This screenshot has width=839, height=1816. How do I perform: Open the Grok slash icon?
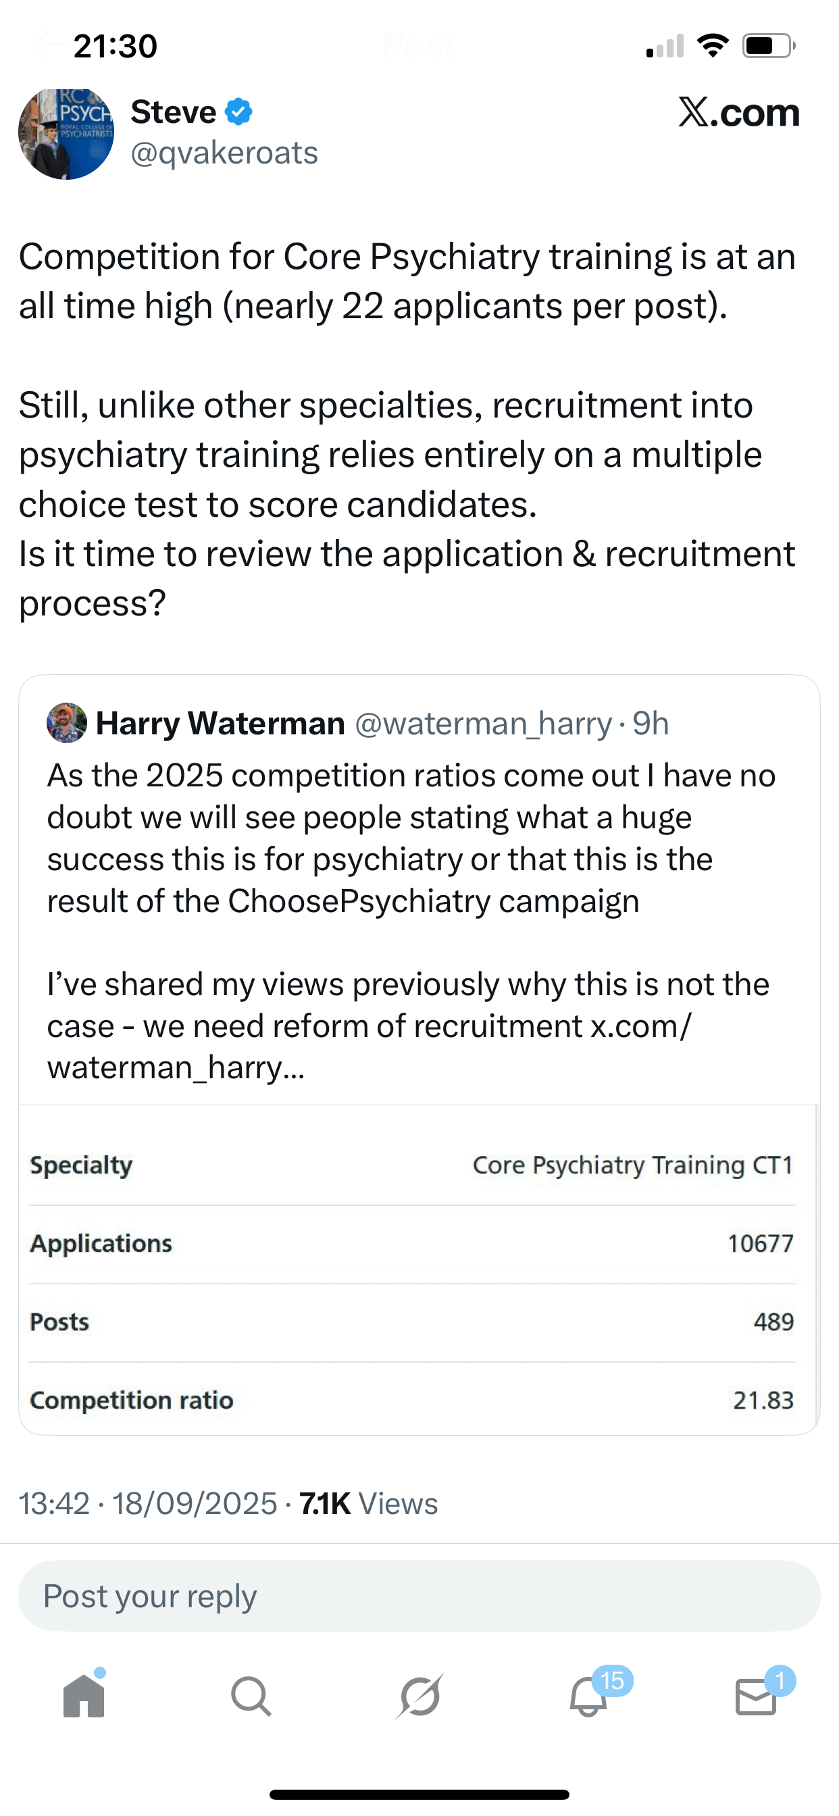tap(419, 1696)
